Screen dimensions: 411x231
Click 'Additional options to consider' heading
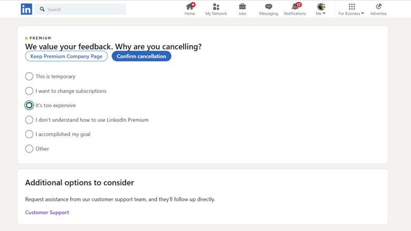click(x=80, y=182)
